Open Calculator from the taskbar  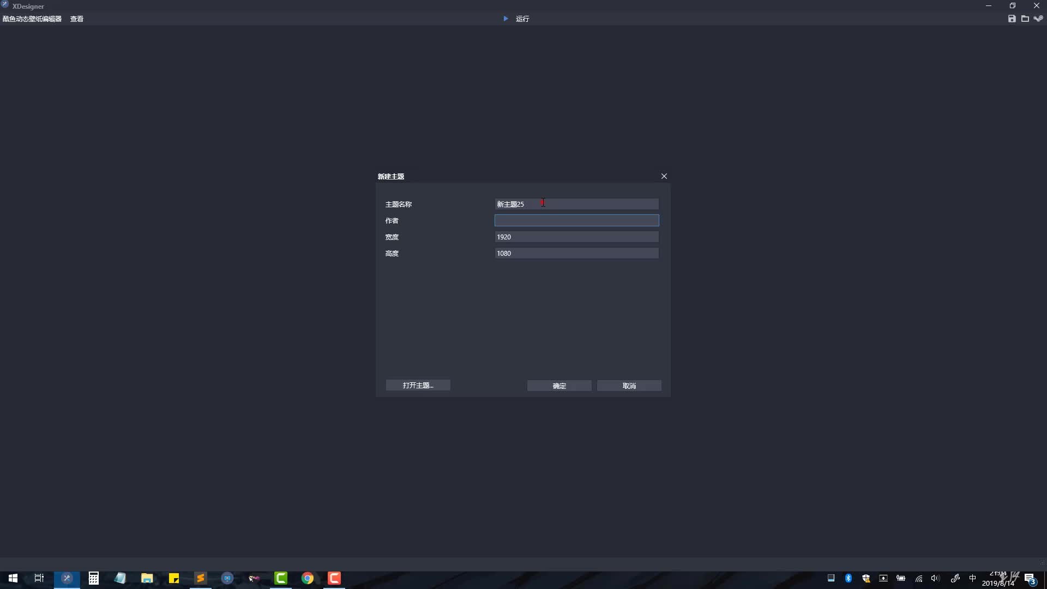point(94,578)
